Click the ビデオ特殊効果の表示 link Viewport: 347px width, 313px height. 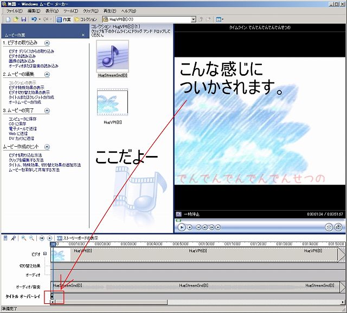point(27,88)
